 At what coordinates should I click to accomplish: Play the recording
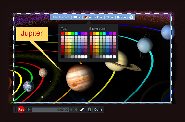pos(29,110)
